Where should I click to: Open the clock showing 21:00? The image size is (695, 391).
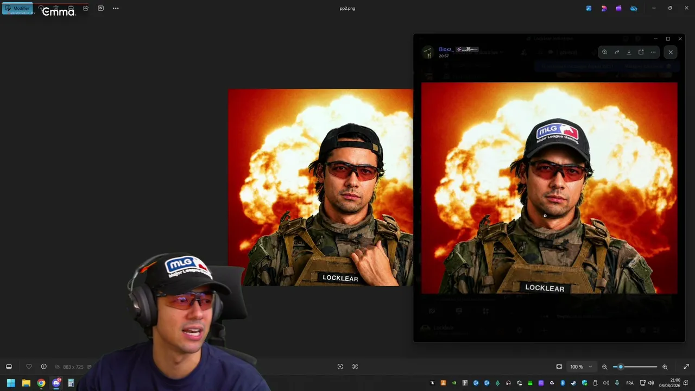(x=669, y=383)
